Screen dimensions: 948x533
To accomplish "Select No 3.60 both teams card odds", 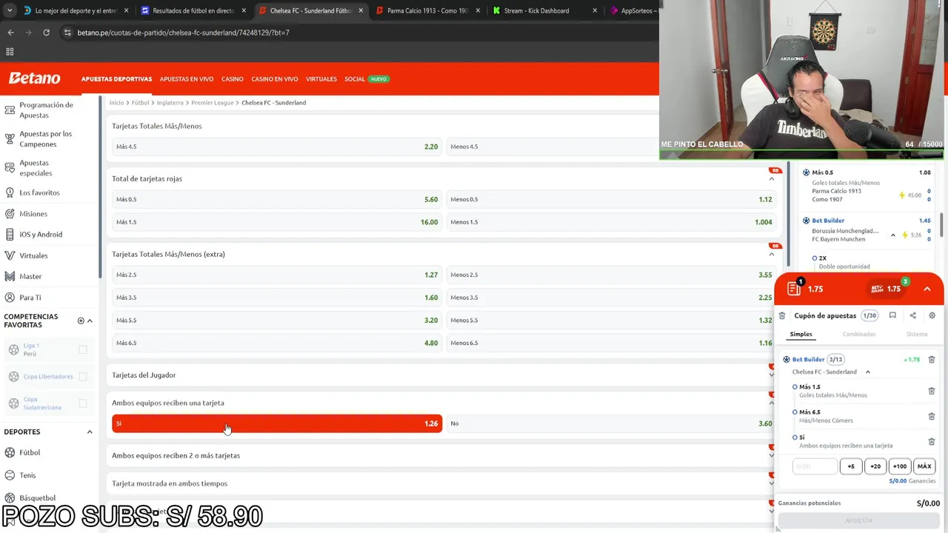I will 611,423.
